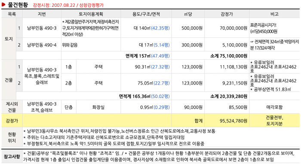The height and width of the screenshot is (164, 301).
Task: Click the ㎡당 column header
Action: (x=188, y=14)
